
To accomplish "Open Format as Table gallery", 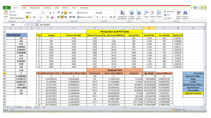I will (131, 15).
